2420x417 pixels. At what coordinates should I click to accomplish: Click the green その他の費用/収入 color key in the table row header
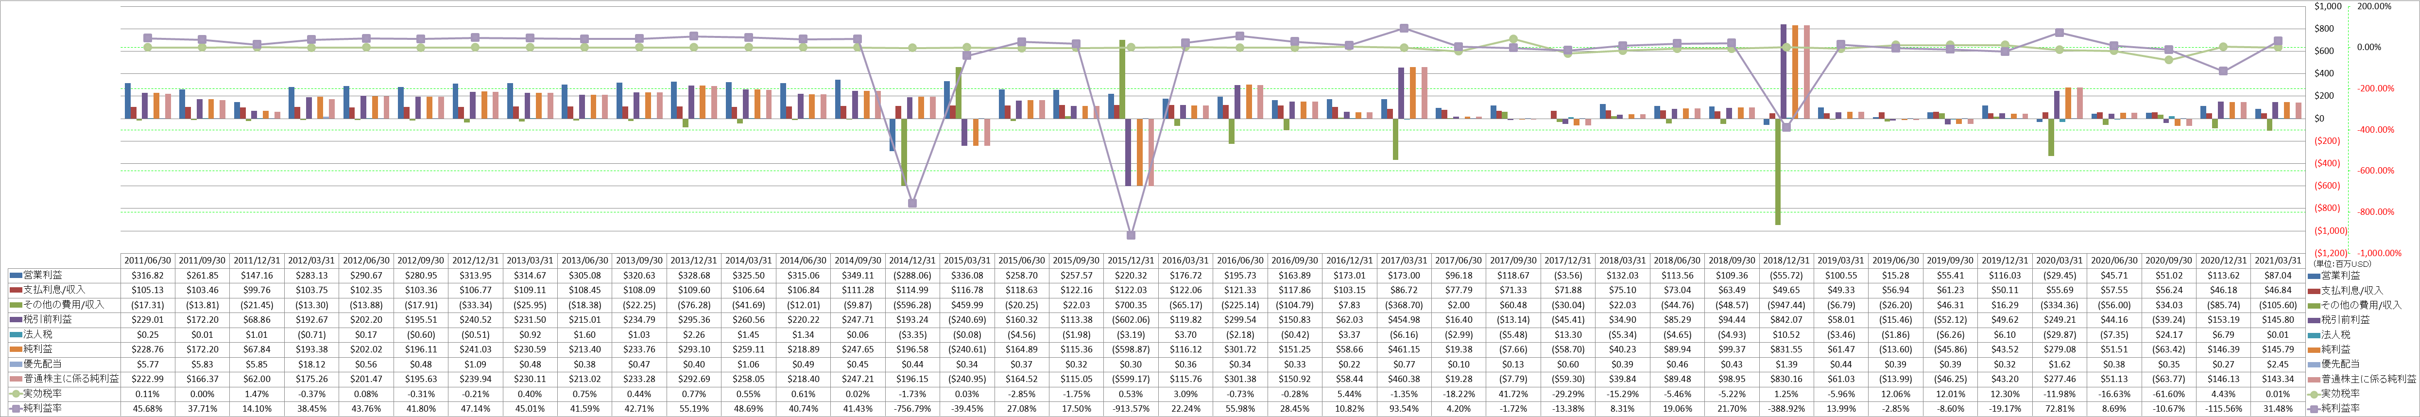(15, 305)
